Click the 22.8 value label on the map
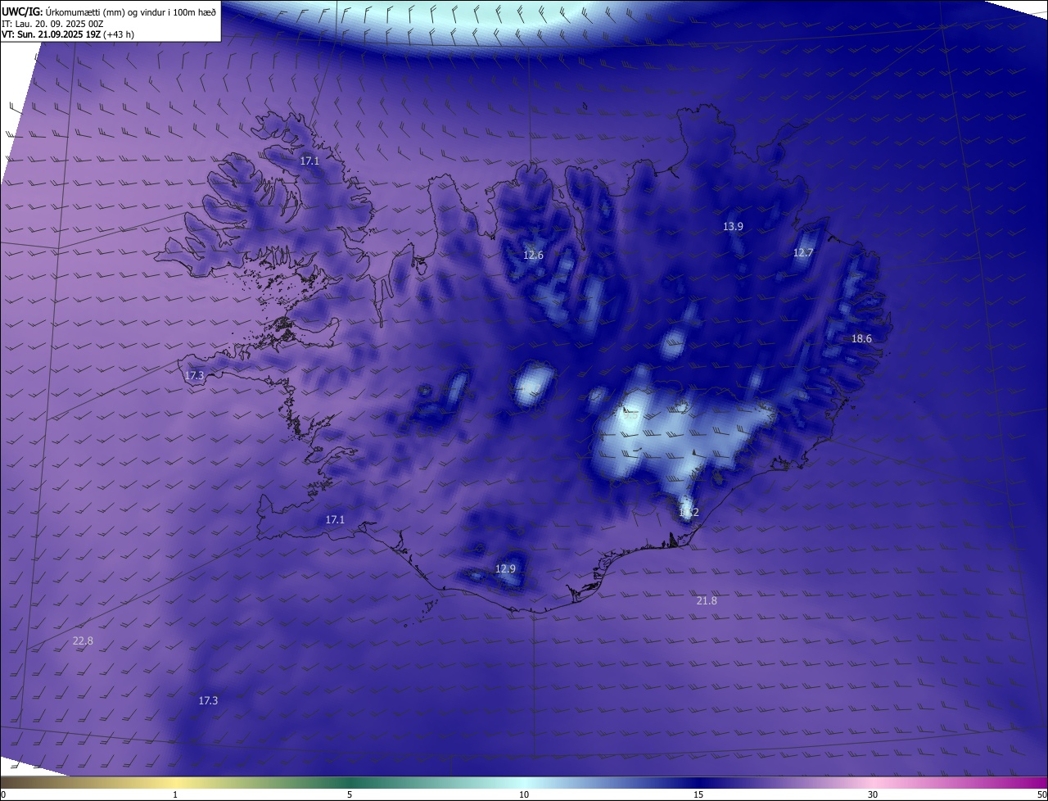The width and height of the screenshot is (1048, 801). point(83,641)
